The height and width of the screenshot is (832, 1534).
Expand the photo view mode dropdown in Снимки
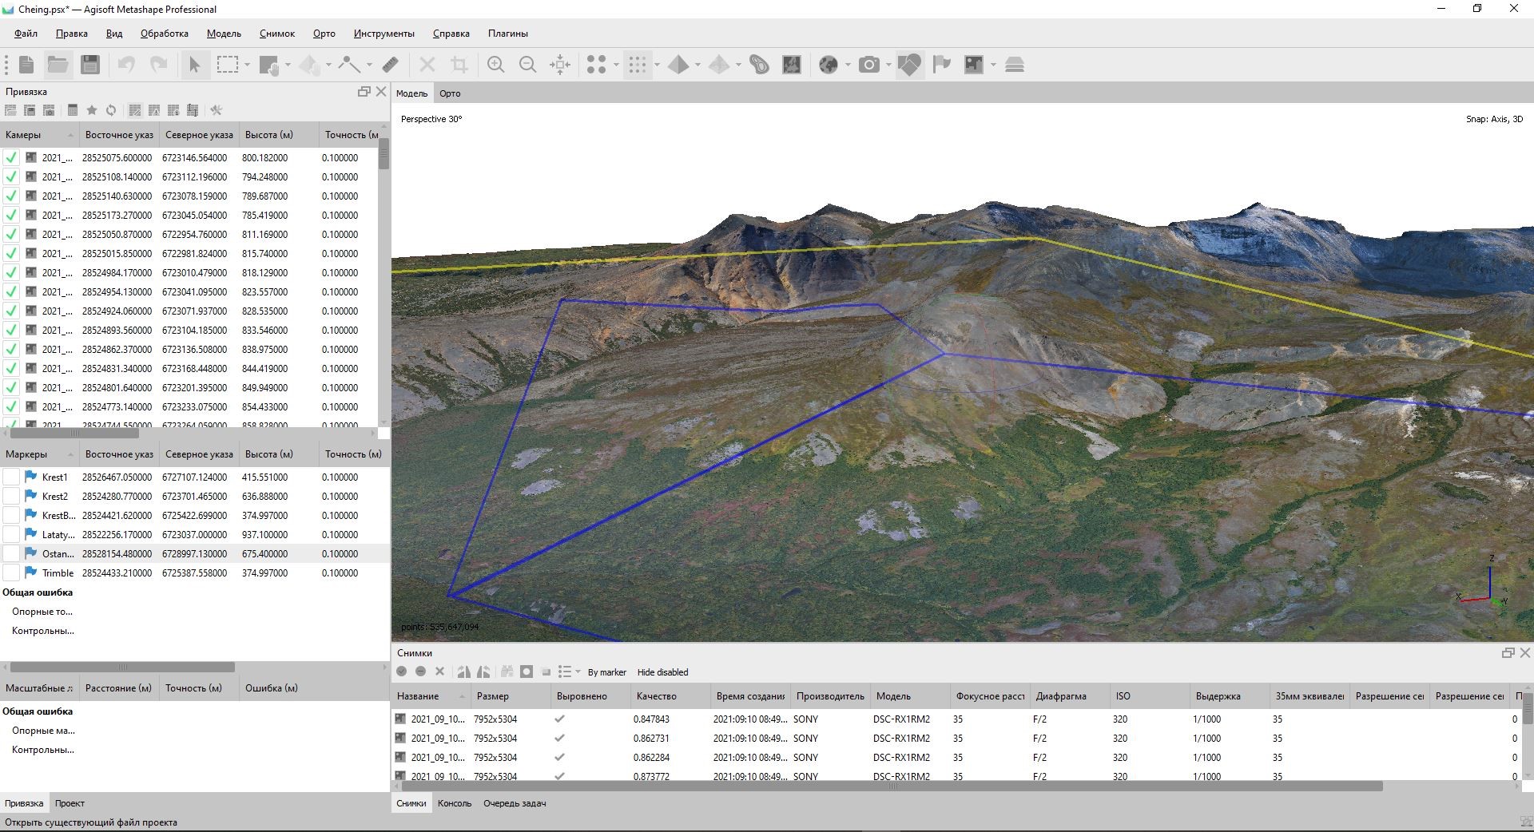click(x=577, y=673)
